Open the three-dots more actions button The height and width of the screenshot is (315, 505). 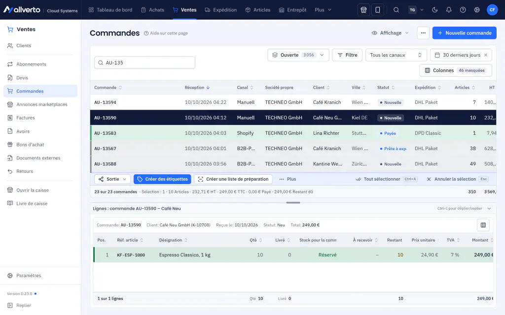coord(423,33)
